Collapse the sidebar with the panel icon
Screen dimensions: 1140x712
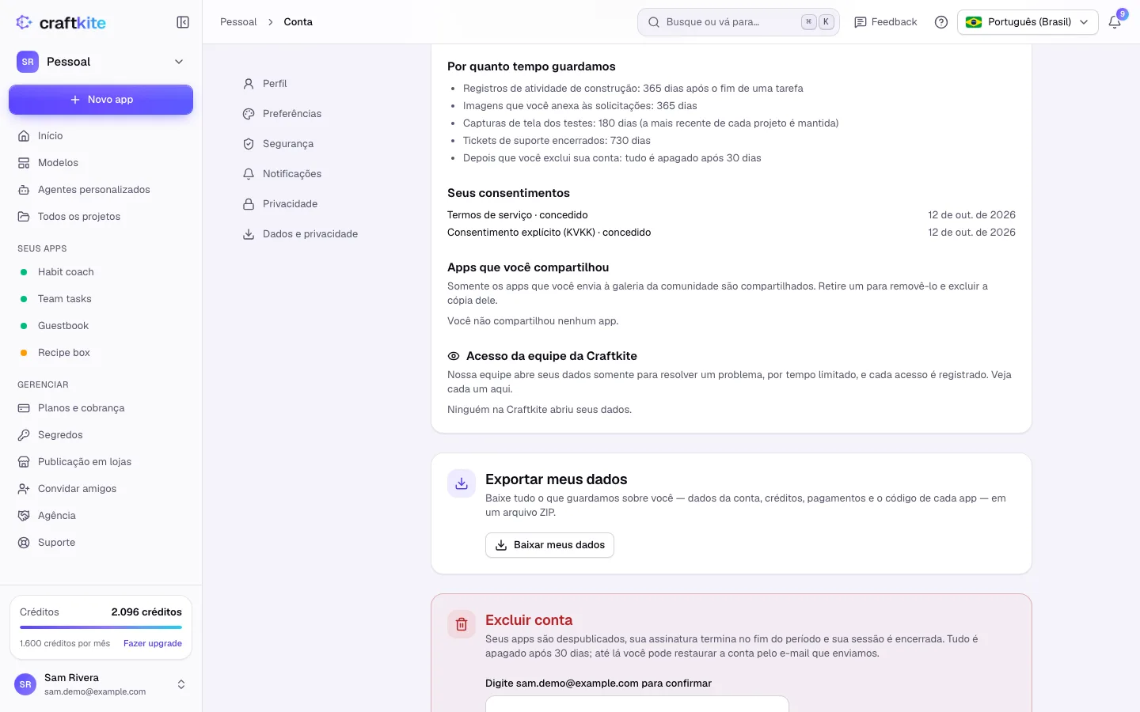[x=183, y=22]
